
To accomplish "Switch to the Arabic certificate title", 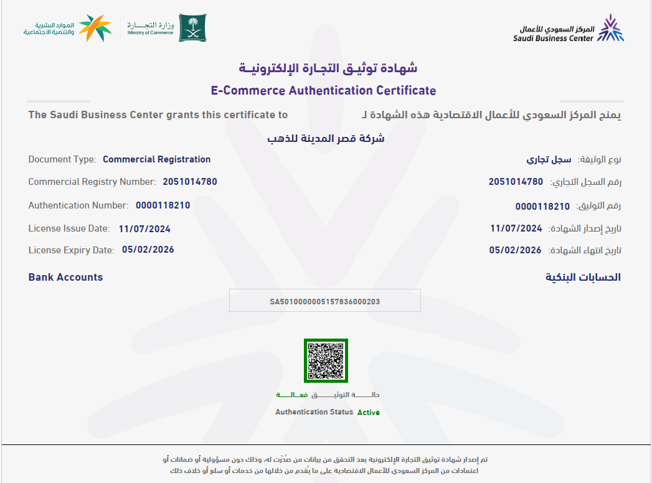I will (x=326, y=67).
